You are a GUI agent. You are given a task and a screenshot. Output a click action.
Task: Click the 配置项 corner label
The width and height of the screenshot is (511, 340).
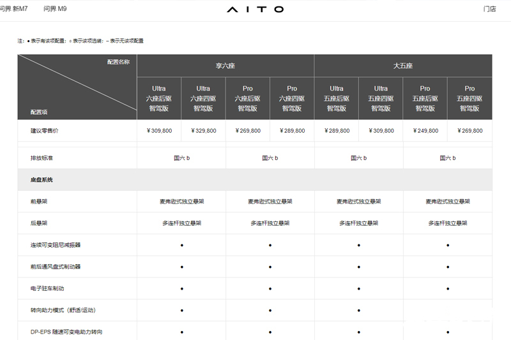coord(39,112)
